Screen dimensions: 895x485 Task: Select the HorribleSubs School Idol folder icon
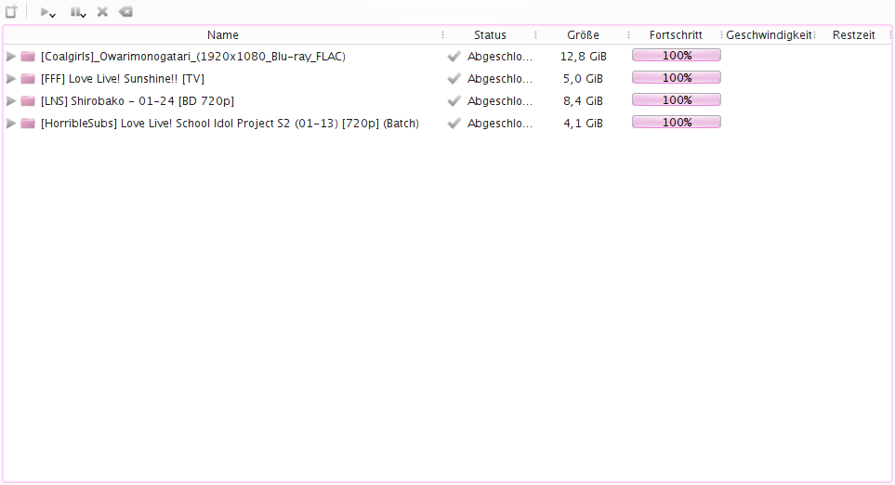(28, 124)
